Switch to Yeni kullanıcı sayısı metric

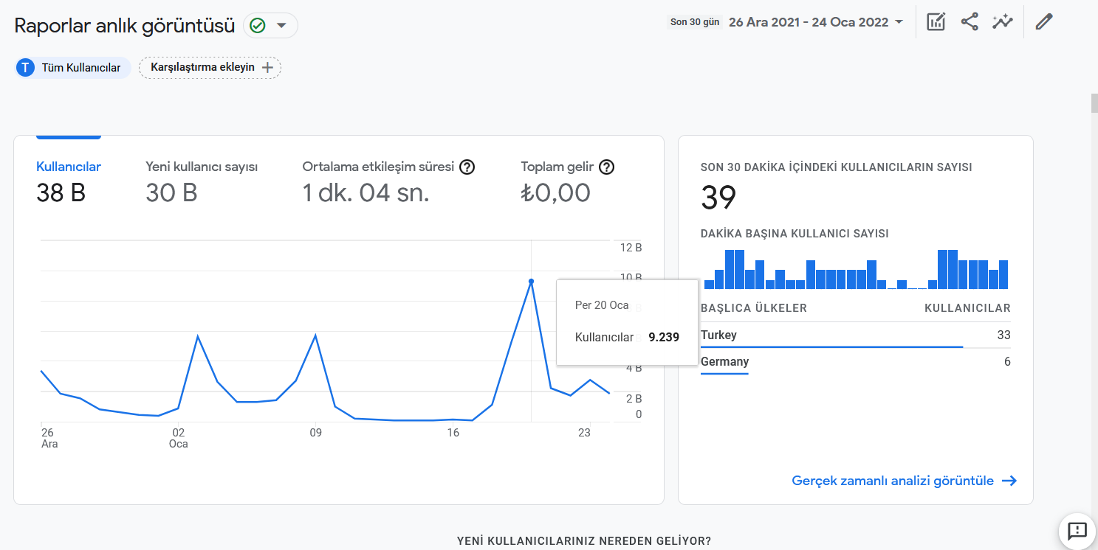[x=202, y=181]
